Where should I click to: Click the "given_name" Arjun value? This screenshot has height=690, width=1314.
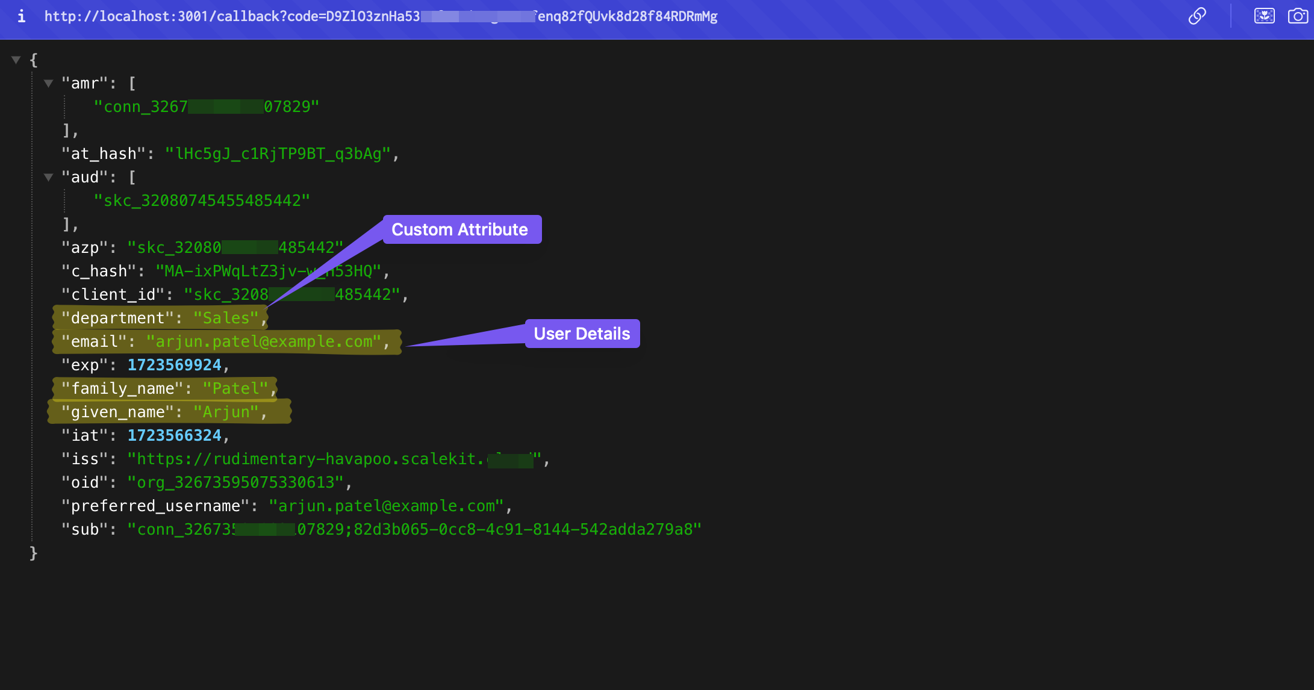226,412
